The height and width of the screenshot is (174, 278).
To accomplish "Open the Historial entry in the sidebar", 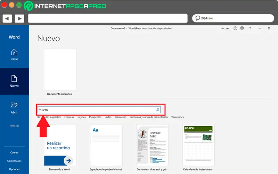I will point(14,126).
